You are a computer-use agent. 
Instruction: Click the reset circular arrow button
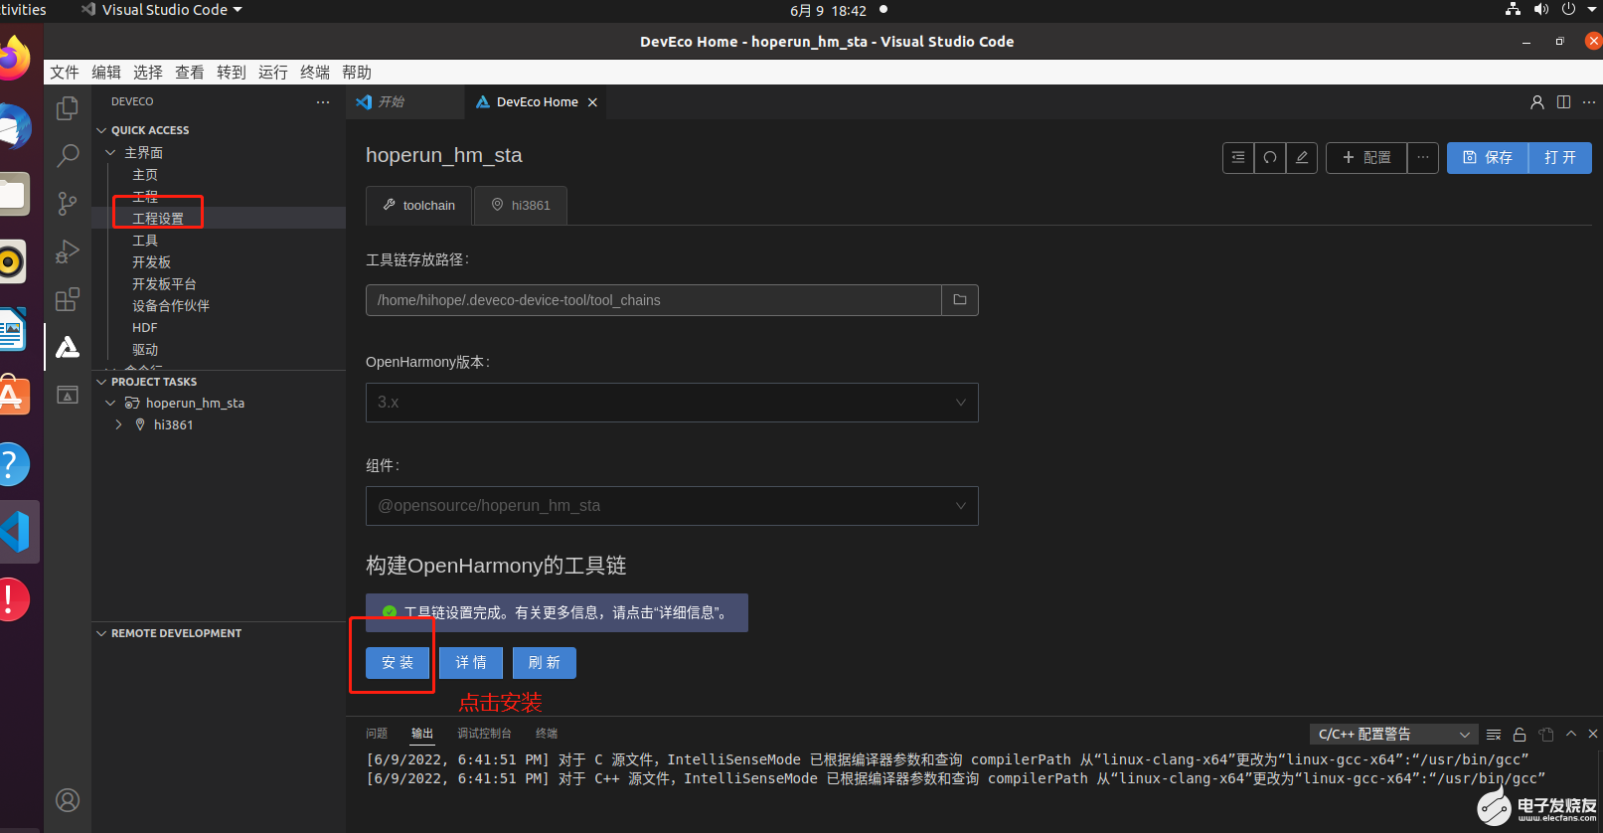(x=1270, y=157)
